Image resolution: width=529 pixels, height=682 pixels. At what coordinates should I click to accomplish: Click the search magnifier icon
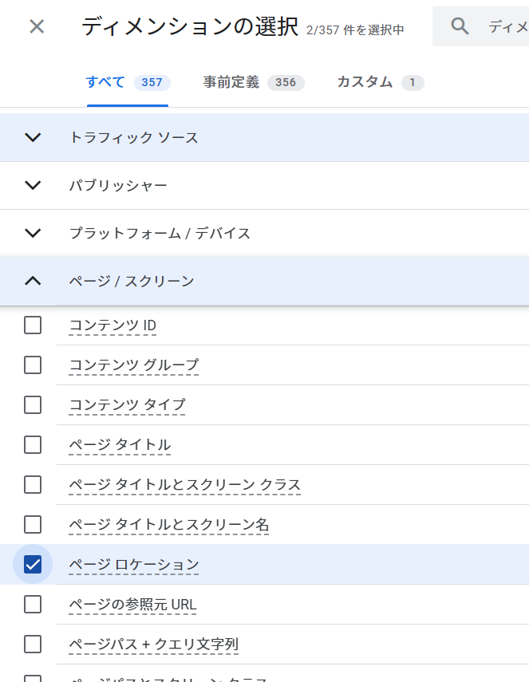(x=460, y=26)
